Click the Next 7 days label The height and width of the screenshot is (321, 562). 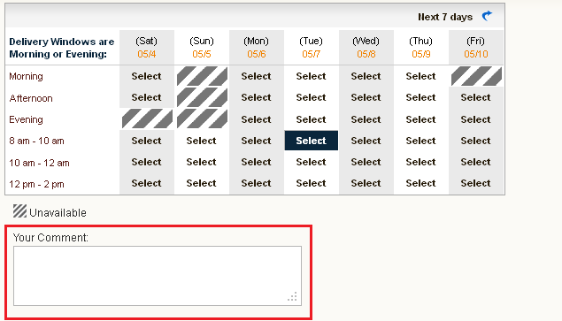[445, 17]
